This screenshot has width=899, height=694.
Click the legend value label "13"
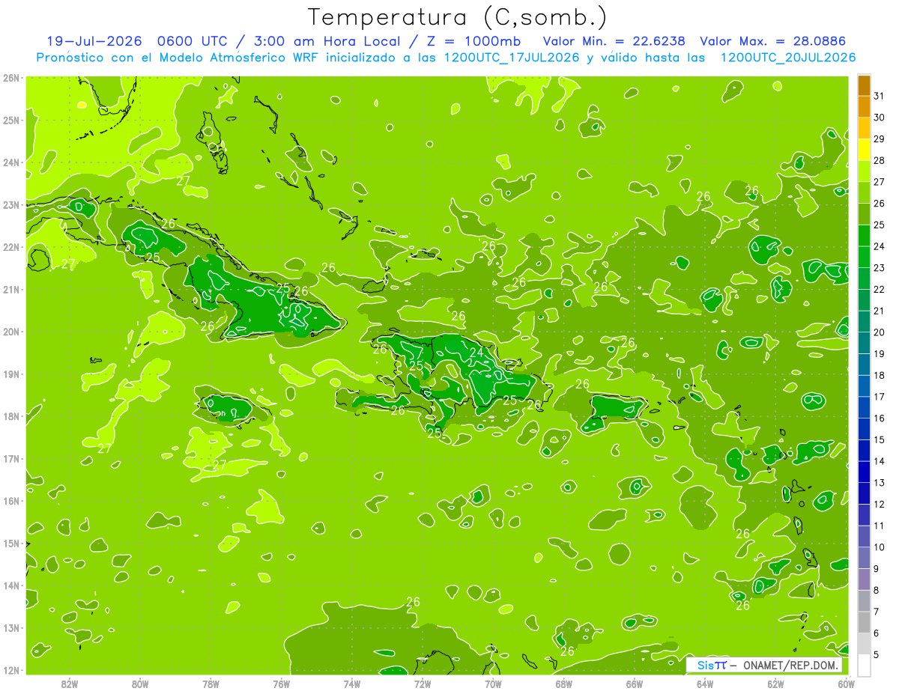[880, 483]
